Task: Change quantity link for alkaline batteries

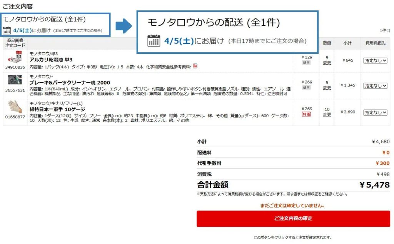Action: pyautogui.click(x=327, y=63)
